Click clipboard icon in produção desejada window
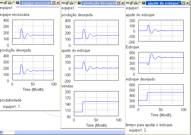This screenshot has height=135, width=191. pyautogui.click(x=75, y=3)
